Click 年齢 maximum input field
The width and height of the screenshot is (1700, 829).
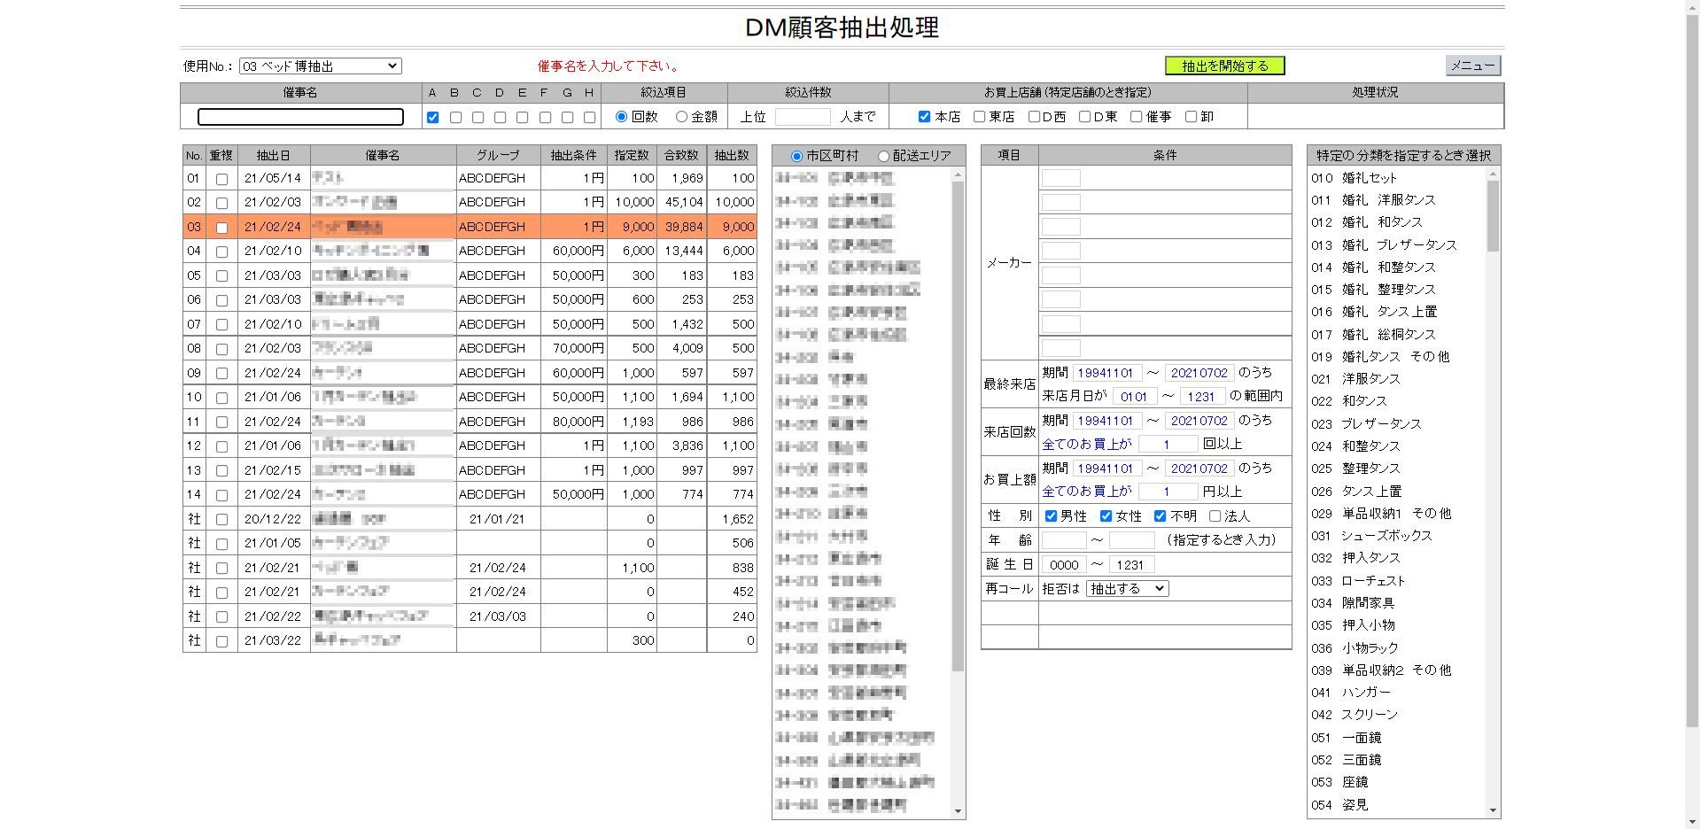1131,540
